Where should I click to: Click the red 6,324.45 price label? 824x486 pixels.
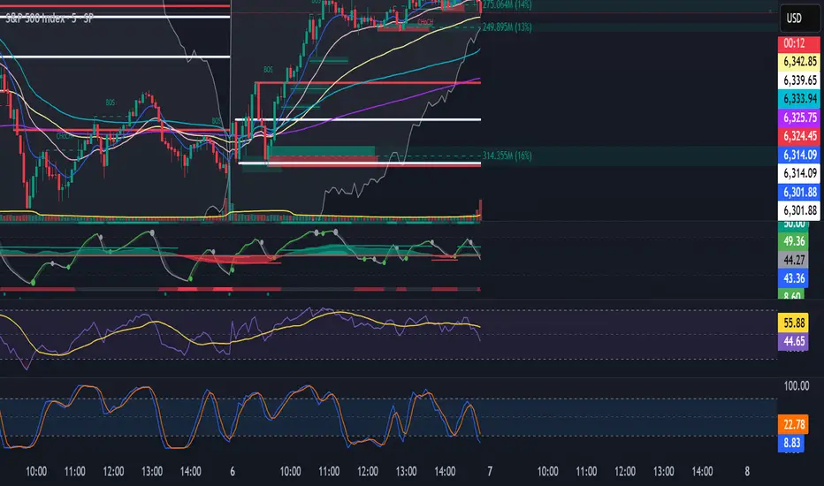pos(798,136)
